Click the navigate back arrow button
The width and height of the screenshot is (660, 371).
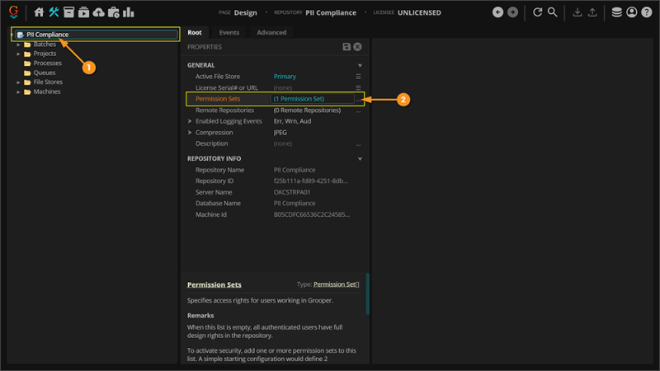point(497,12)
